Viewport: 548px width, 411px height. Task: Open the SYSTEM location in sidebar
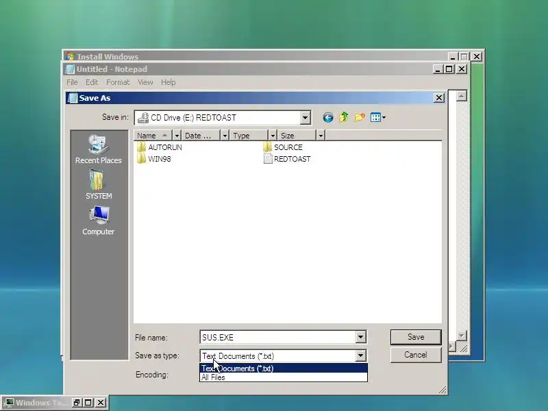pyautogui.click(x=98, y=184)
